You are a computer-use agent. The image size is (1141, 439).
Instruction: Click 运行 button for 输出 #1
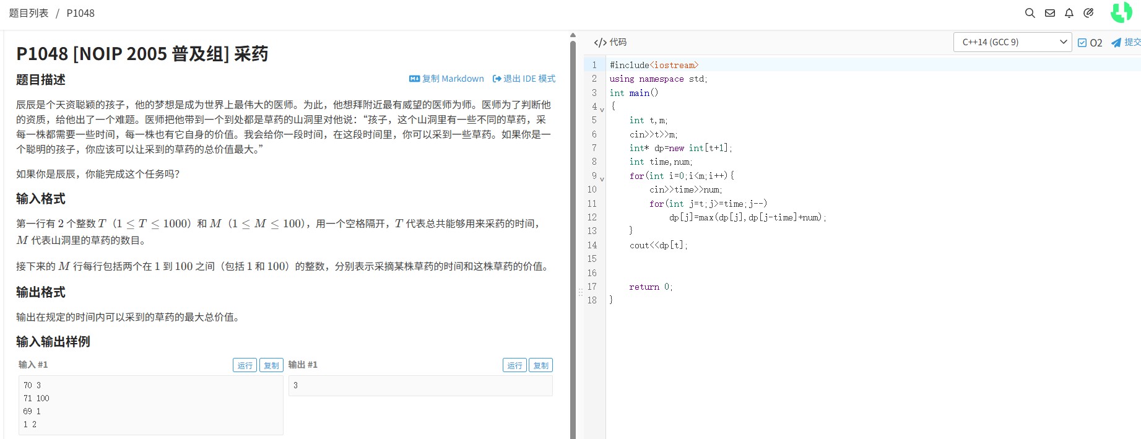pos(514,365)
